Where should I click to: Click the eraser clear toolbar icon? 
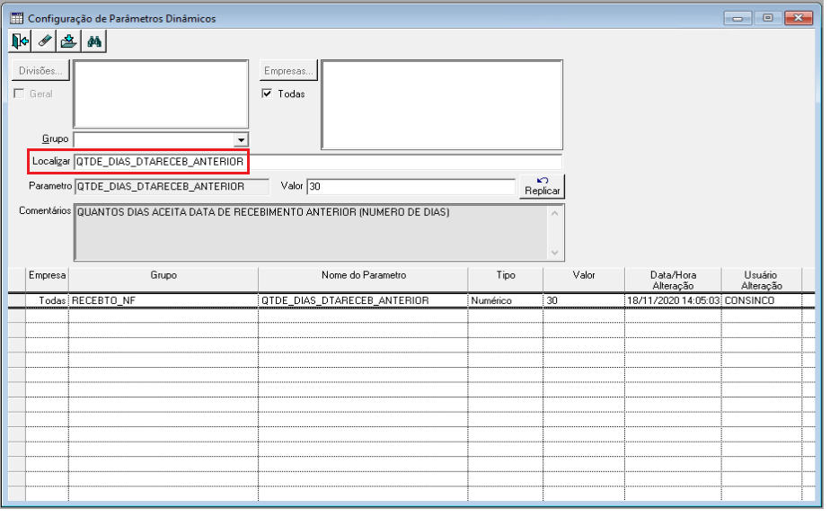click(44, 41)
